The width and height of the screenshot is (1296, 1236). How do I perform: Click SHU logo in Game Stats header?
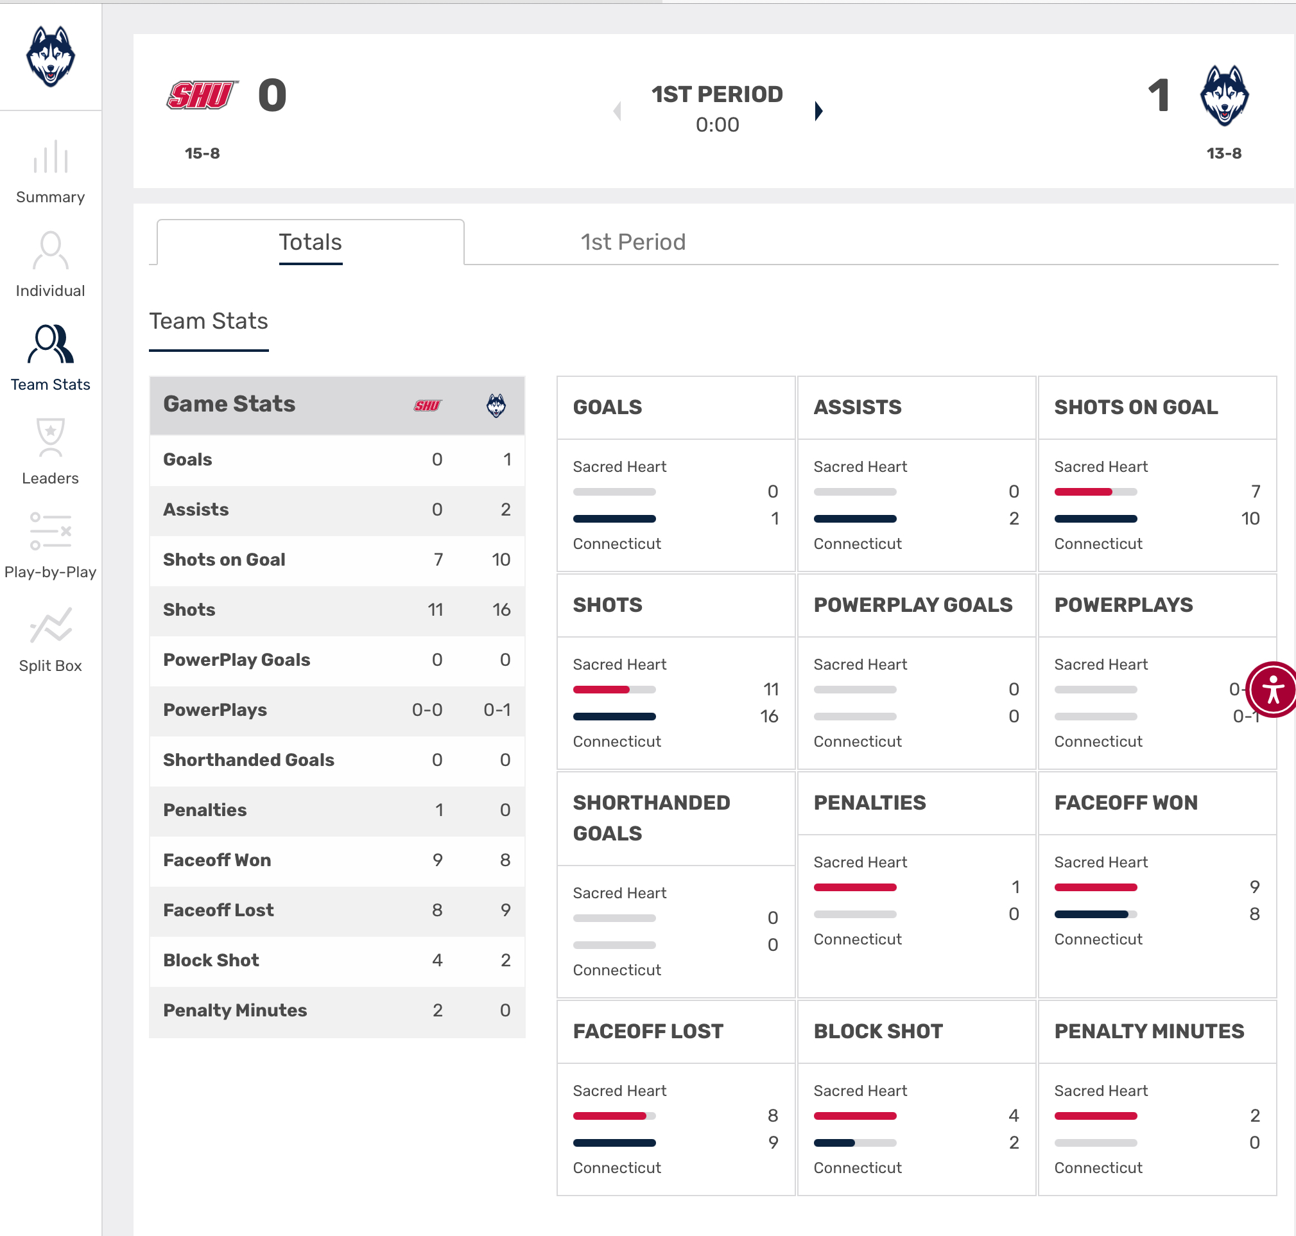pos(428,405)
